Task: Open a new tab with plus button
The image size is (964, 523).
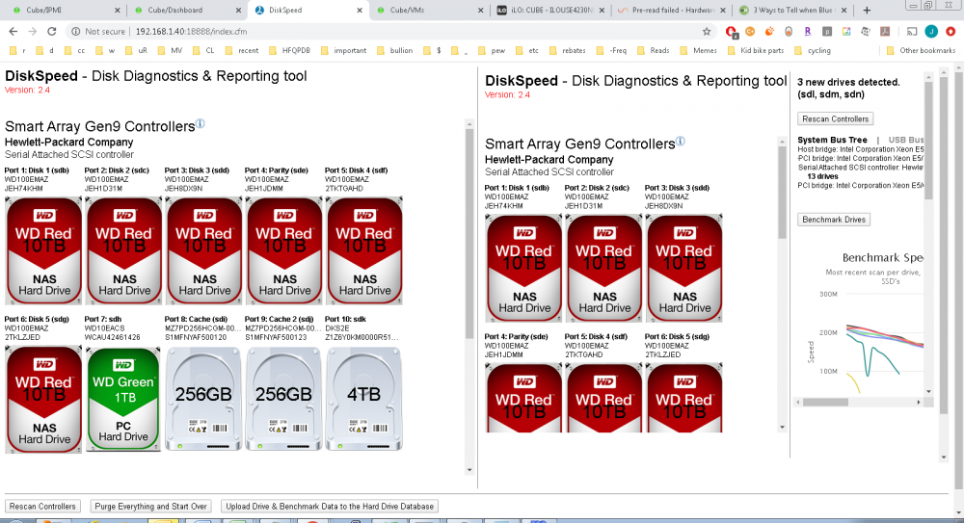Action: pos(867,10)
